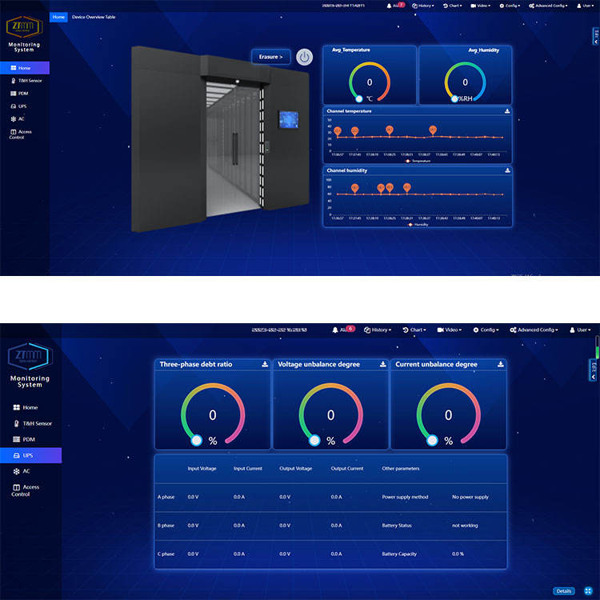Switch to the Device Overview Table tab
The width and height of the screenshot is (600, 600).
pyautogui.click(x=93, y=17)
